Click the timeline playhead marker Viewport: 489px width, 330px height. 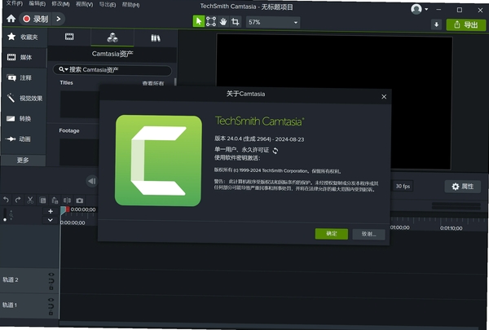tap(64, 210)
